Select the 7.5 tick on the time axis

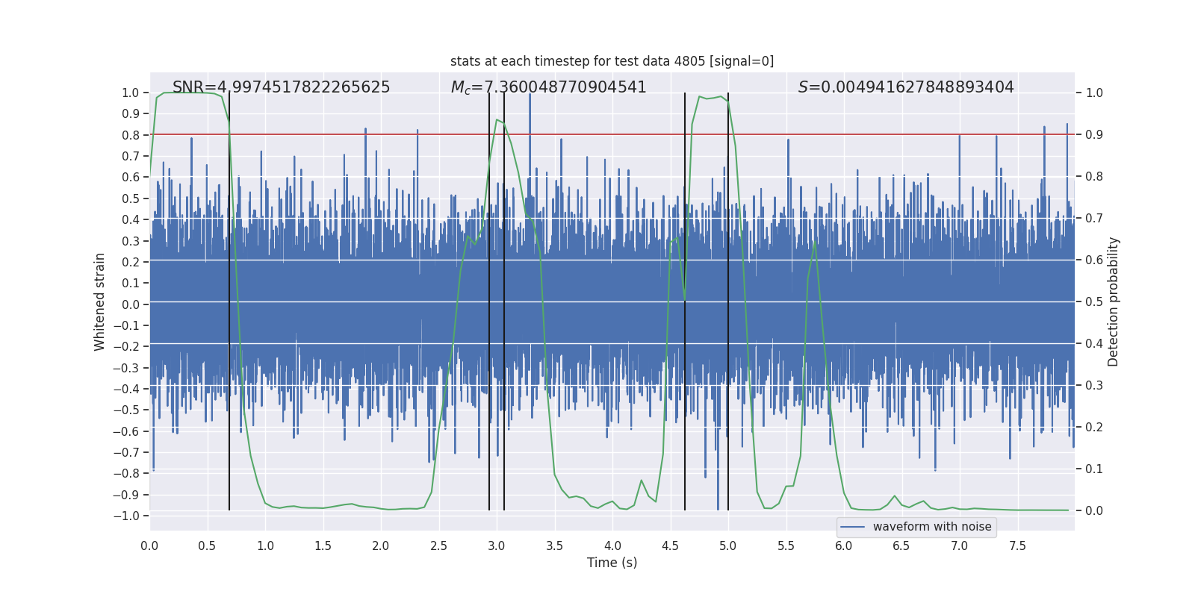point(1017,546)
